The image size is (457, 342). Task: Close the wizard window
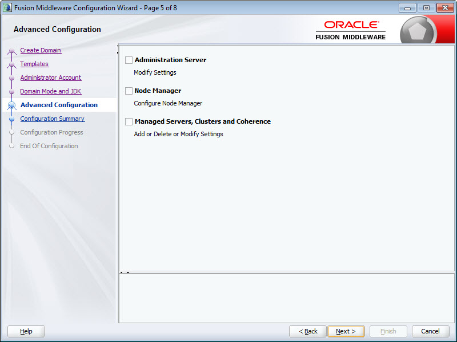click(x=445, y=8)
